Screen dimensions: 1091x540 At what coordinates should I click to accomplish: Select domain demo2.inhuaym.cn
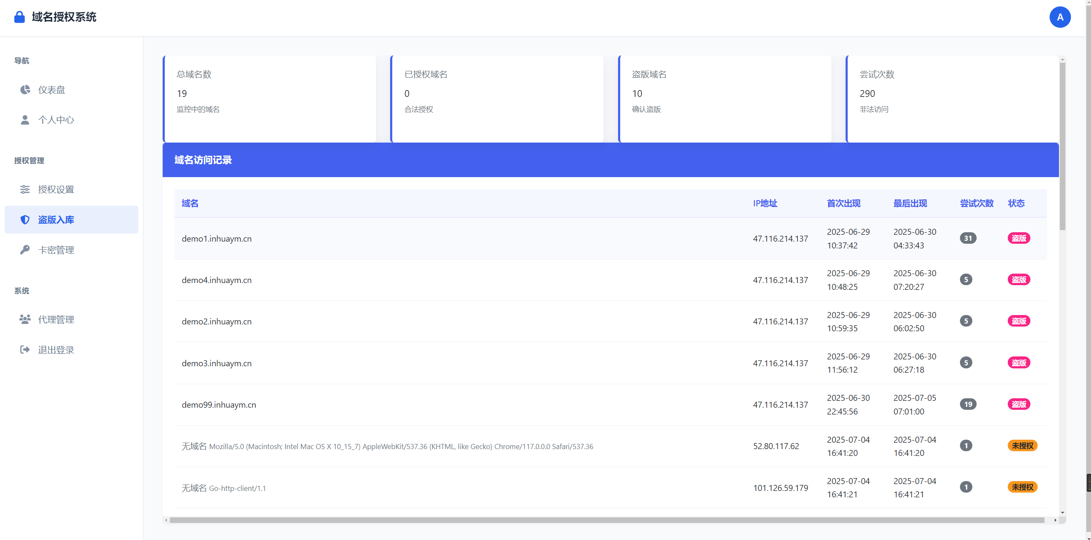(x=216, y=321)
